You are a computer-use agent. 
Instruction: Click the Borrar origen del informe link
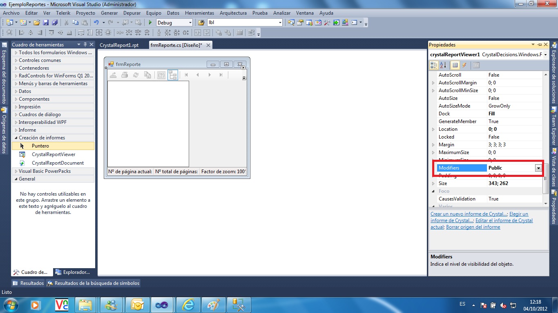(473, 227)
